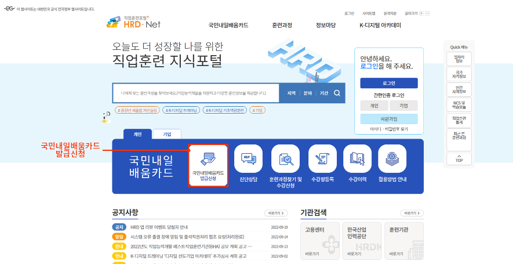The width and height of the screenshot is (513, 264).
Task: Increase font size with plus icon
Action: pyautogui.click(x=421, y=13)
